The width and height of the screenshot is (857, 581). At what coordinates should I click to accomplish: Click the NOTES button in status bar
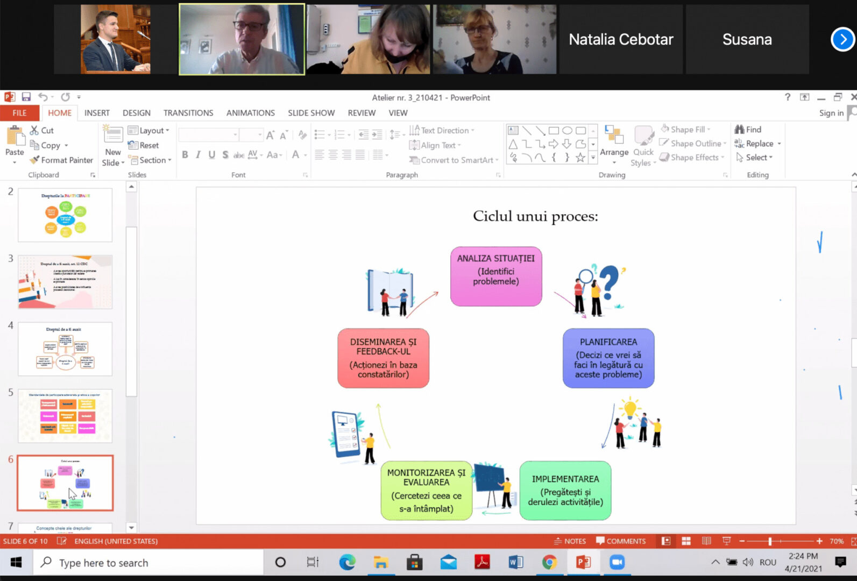click(x=570, y=541)
